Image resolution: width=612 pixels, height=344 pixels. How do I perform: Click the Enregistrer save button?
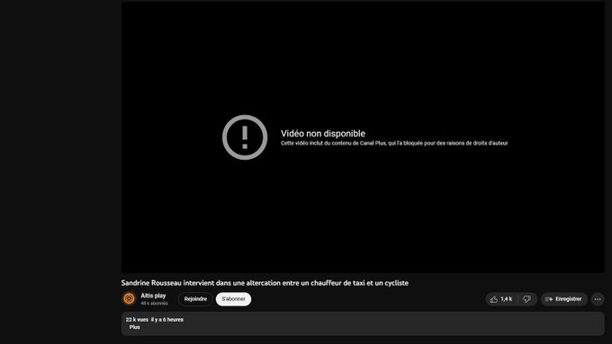tap(564, 299)
